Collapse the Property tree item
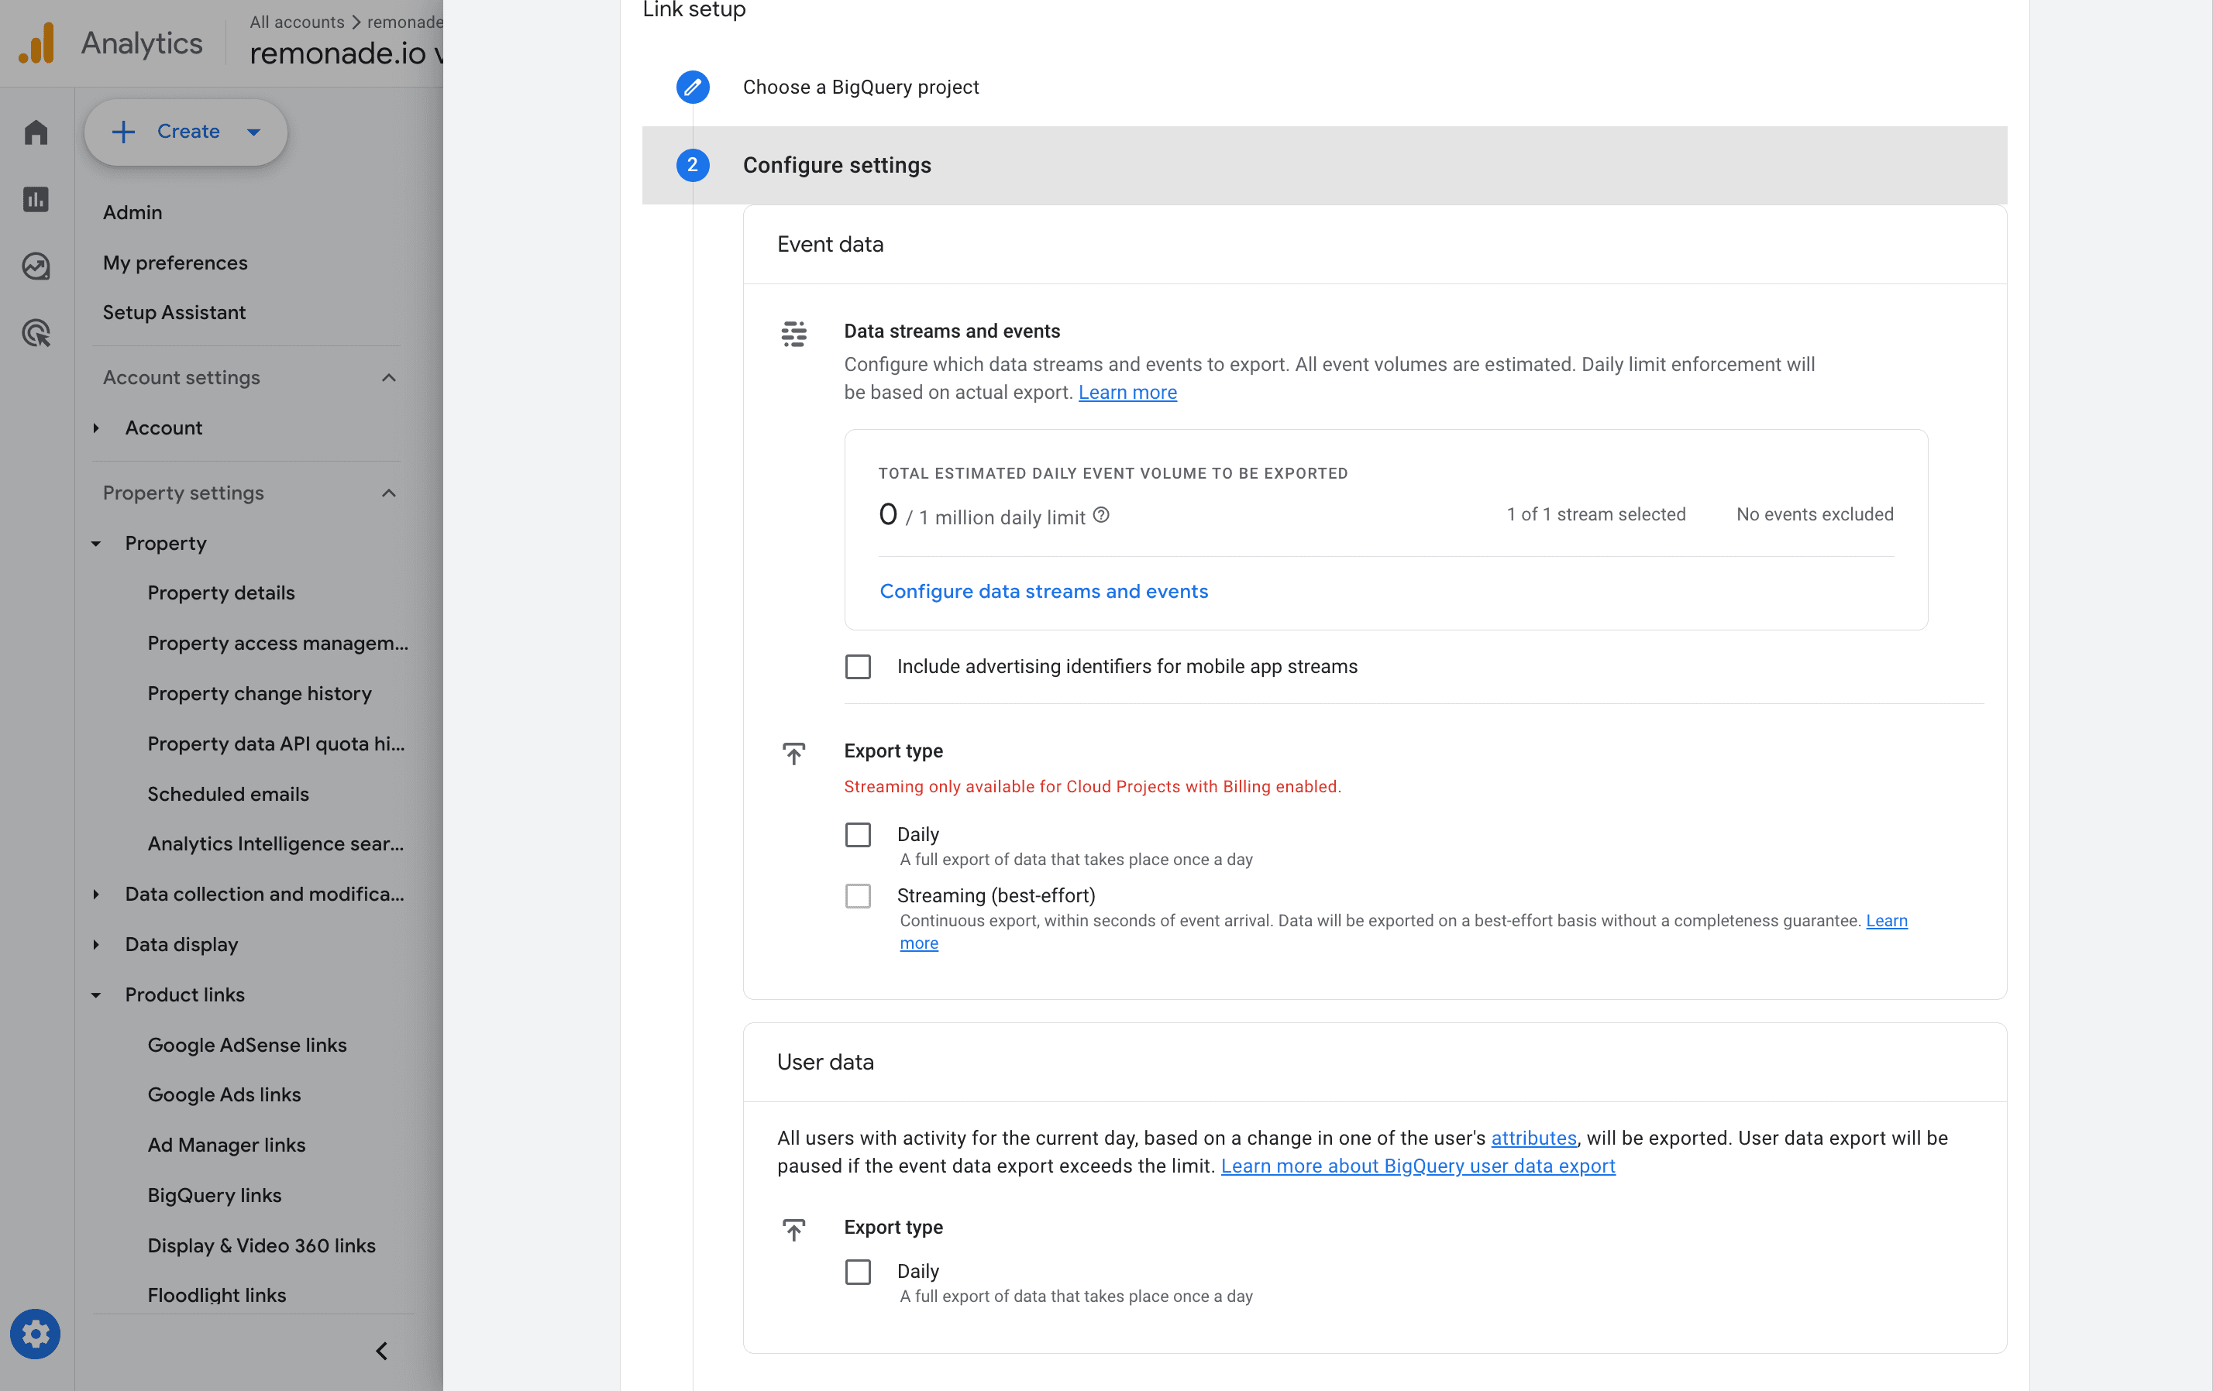Screen dimensions: 2213x1391 [95, 544]
